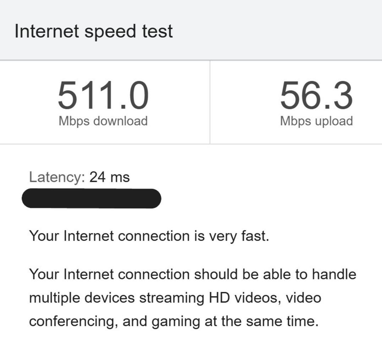The image size is (382, 341).
Task: Click the "Internet speed test" heading
Action: click(x=93, y=31)
